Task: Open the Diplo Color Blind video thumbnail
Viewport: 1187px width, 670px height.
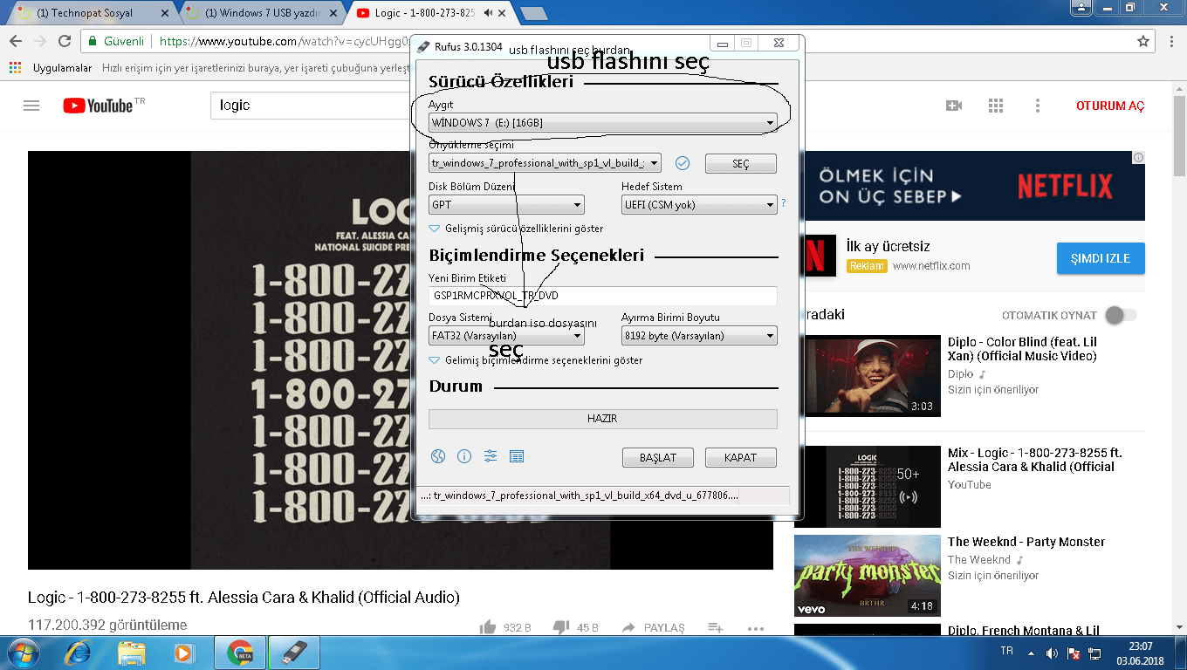Action: (868, 376)
